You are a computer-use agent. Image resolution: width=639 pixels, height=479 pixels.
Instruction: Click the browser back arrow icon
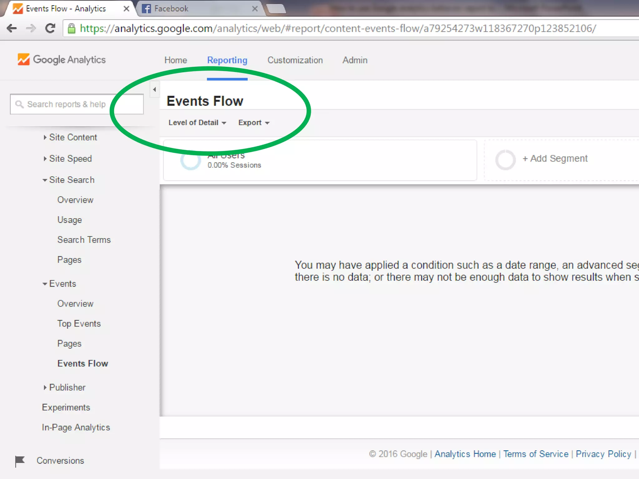coord(12,28)
